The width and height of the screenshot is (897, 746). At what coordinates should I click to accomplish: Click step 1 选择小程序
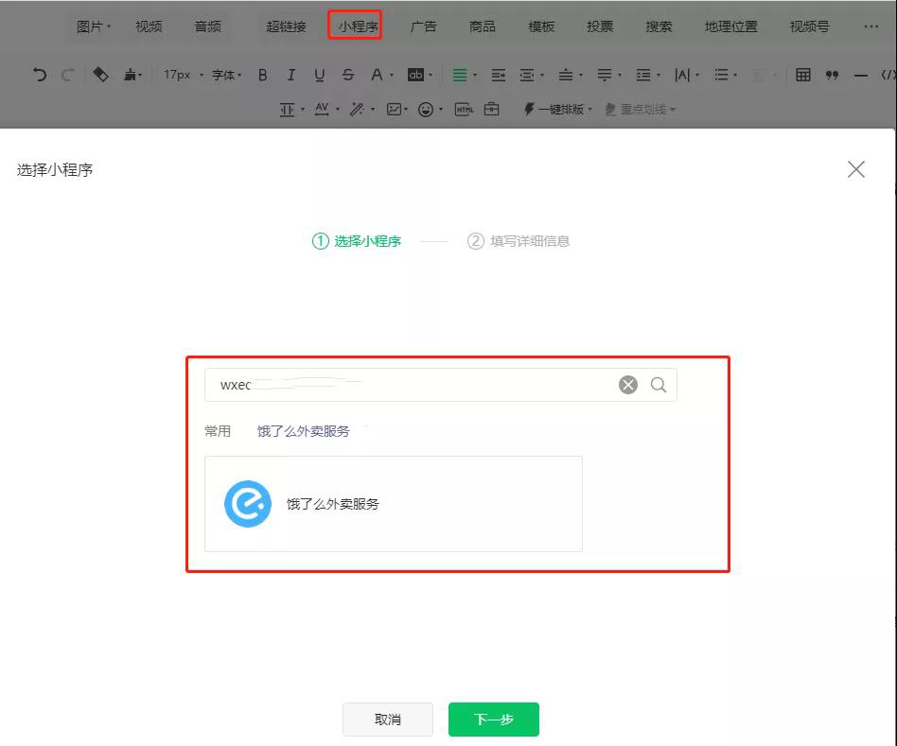[357, 241]
